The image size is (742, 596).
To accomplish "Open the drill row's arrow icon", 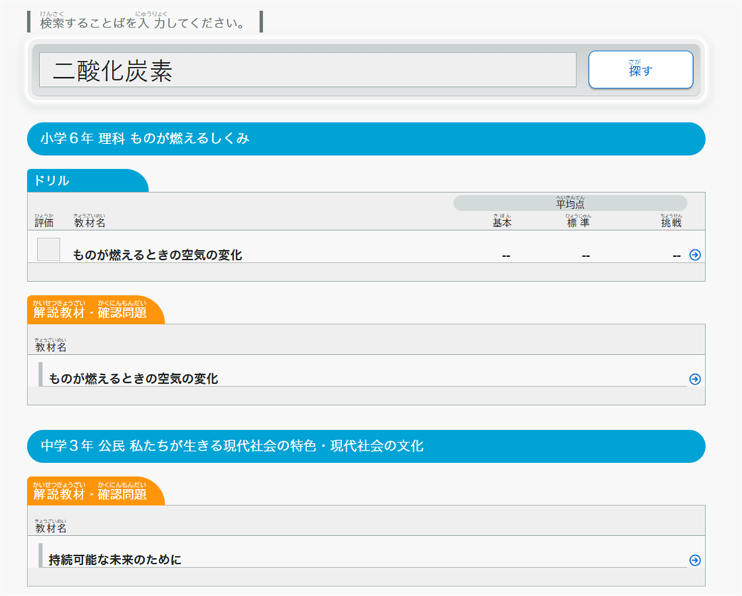I will [695, 255].
